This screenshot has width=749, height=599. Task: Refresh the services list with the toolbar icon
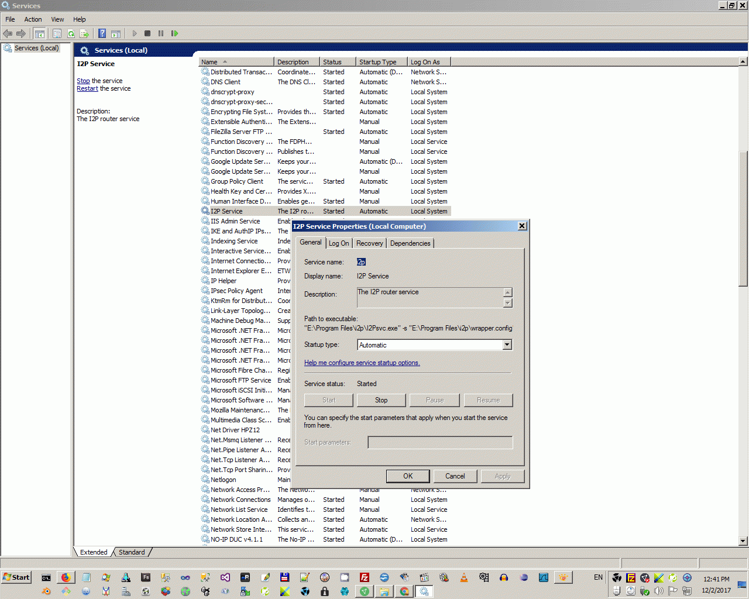[71, 34]
